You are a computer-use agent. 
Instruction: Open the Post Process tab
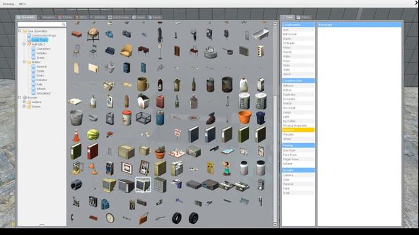tap(118, 18)
